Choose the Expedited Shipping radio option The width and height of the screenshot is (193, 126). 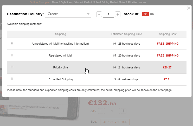pos(12,79)
